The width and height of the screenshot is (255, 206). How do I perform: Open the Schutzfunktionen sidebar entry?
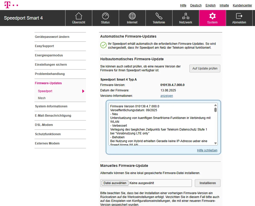coord(48,134)
